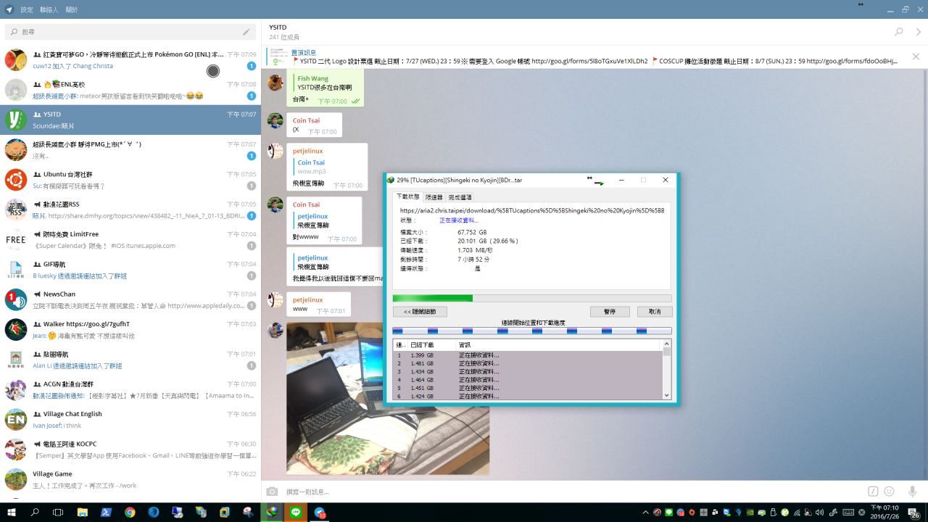Open the 聯絡人 menu
This screenshot has height=522, width=928.
[x=49, y=10]
